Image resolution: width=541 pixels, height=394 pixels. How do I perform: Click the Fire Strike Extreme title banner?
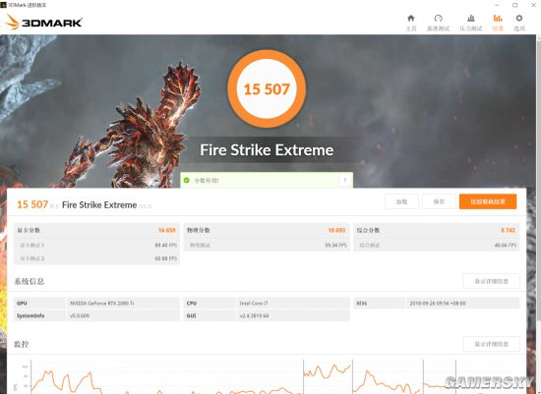(267, 150)
